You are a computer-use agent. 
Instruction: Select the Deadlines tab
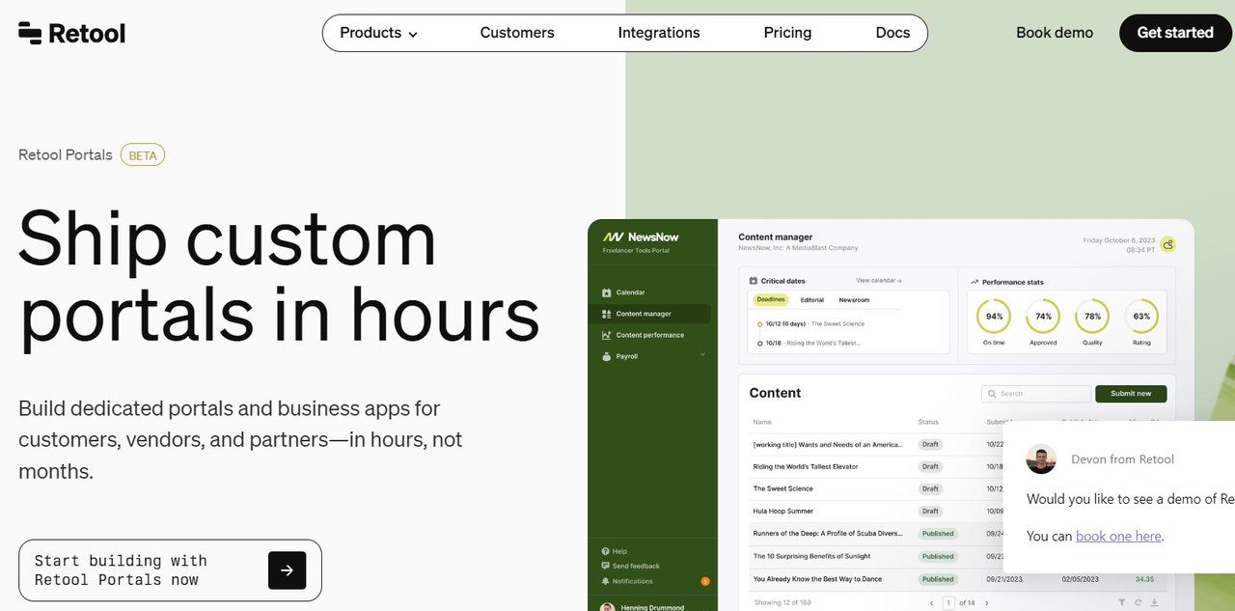[x=771, y=300]
